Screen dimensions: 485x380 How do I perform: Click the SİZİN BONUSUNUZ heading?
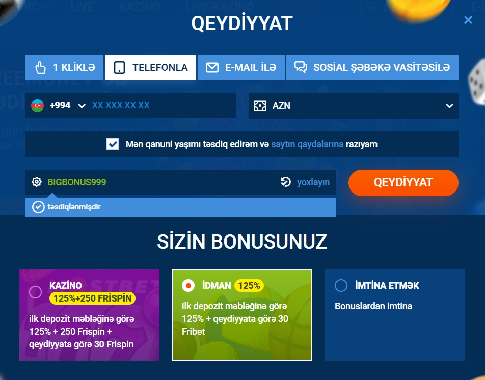click(242, 241)
